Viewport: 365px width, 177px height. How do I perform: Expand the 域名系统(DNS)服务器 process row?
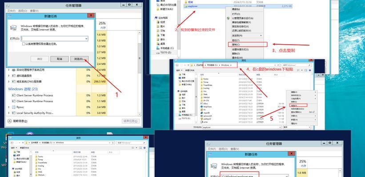[9, 81]
